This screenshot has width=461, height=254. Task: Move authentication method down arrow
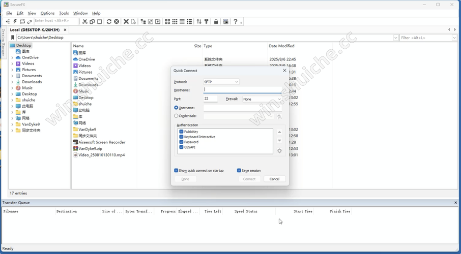tap(279, 140)
